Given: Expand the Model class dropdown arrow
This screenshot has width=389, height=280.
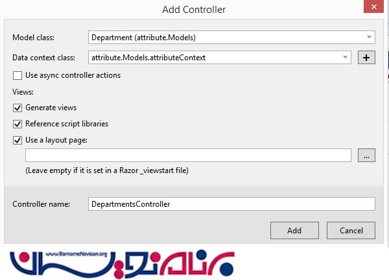Looking at the screenshot, I should (369, 37).
